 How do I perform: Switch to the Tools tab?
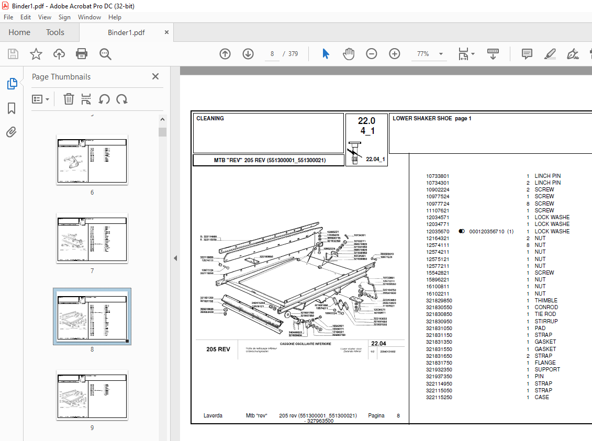(55, 32)
